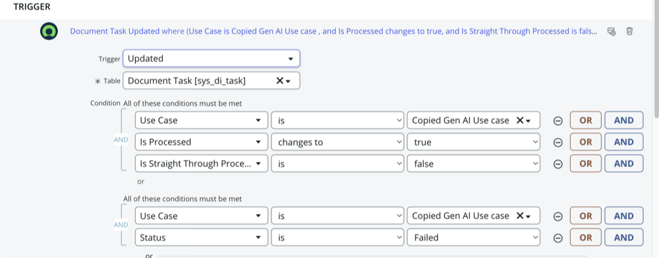Clear second Copied Gen AI Use case value
The width and height of the screenshot is (659, 258).
coord(519,216)
